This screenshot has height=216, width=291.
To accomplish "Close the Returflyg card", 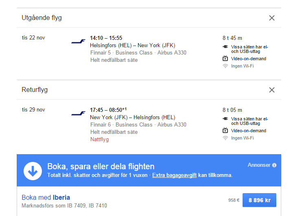I will coord(272,90).
